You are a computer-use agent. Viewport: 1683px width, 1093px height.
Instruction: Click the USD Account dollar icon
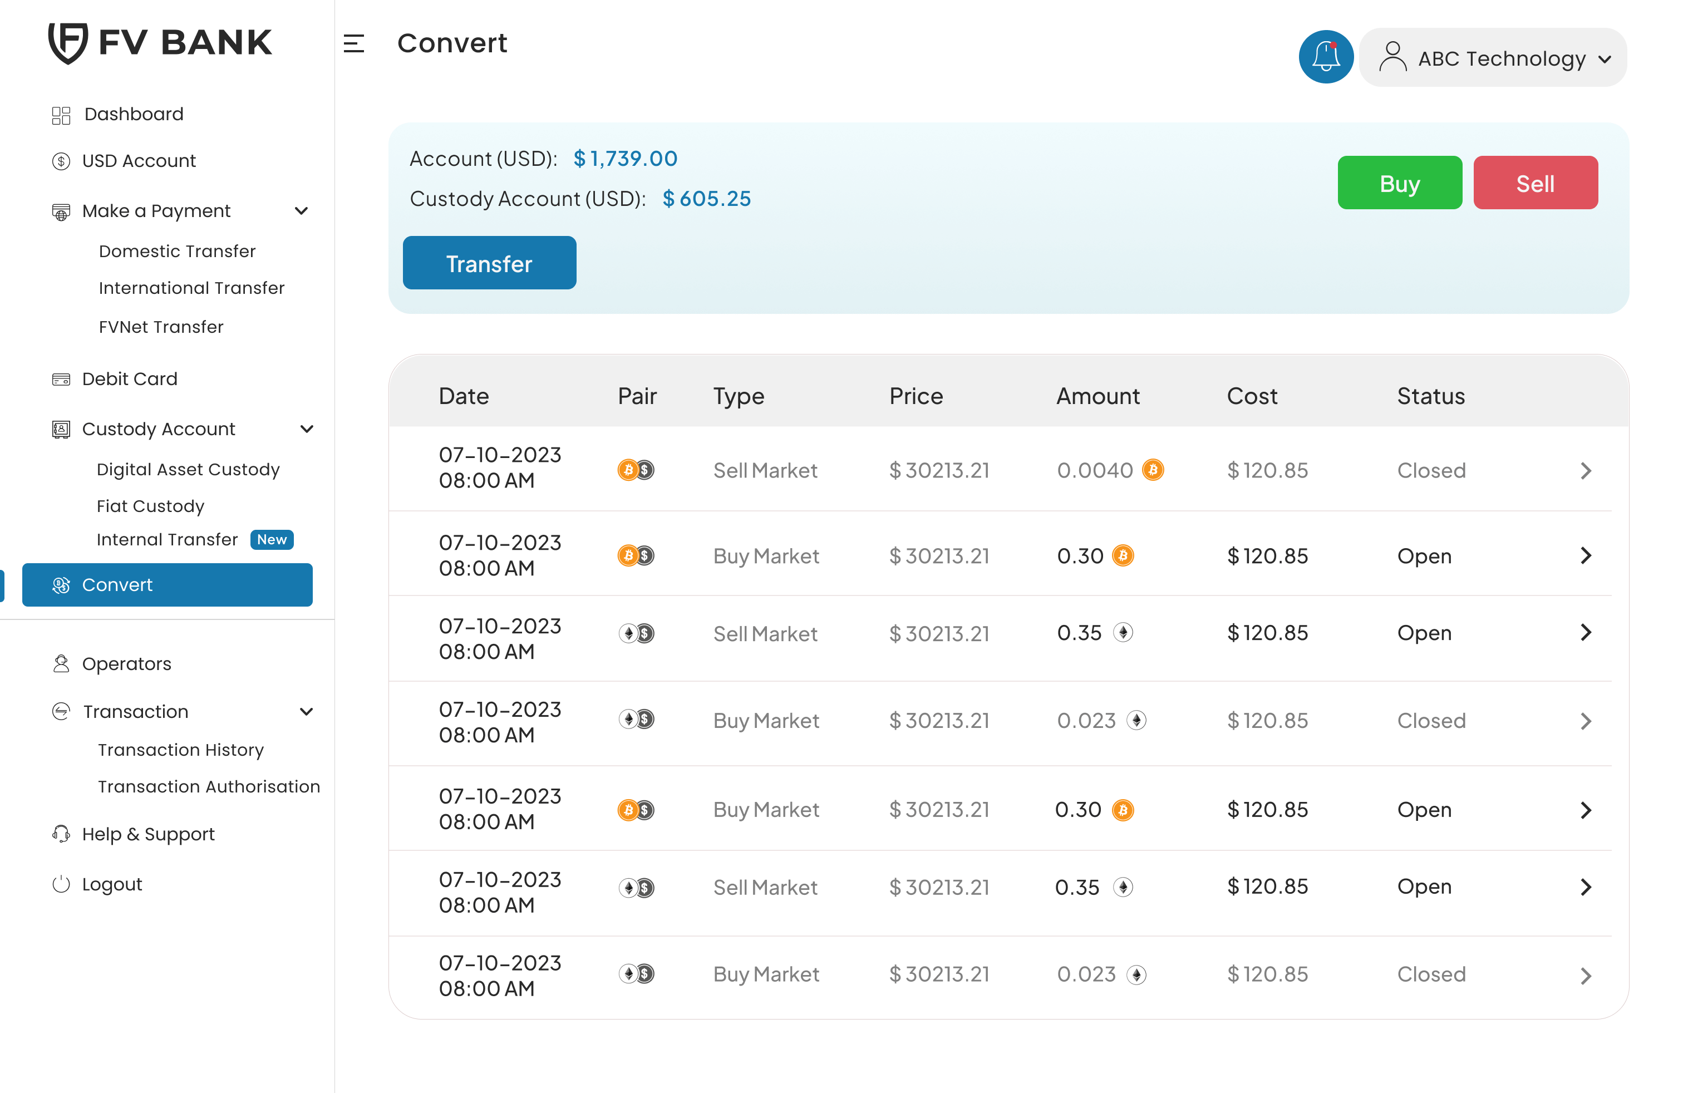62,161
